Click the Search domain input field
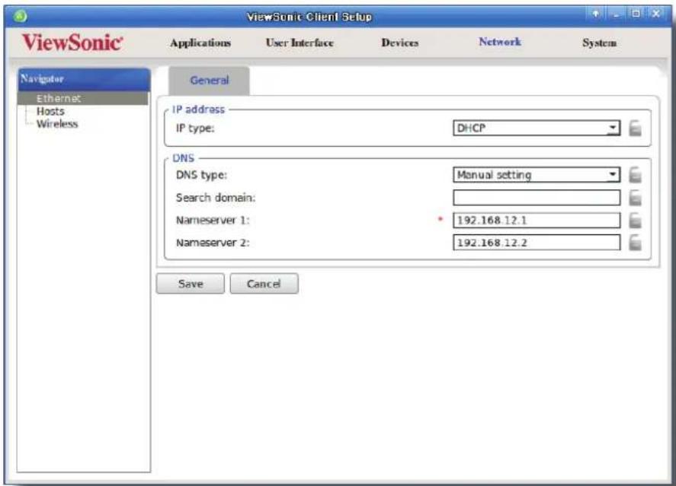676x486 pixels. [x=537, y=198]
